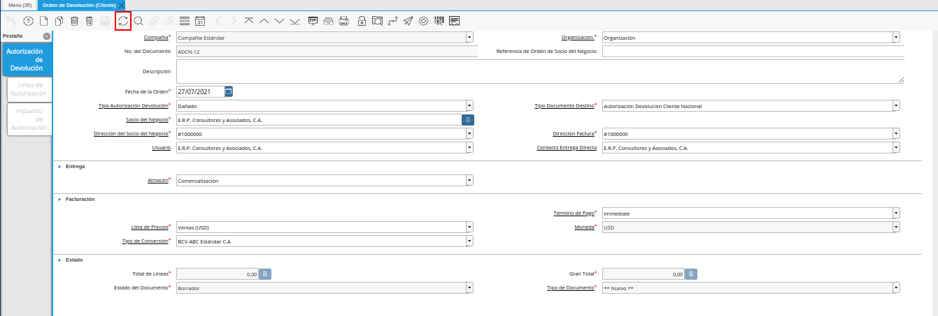Viewport: 938px width, 316px height.
Task: Toggle grid view with the stacked-lines icon
Action: pyautogui.click(x=184, y=21)
